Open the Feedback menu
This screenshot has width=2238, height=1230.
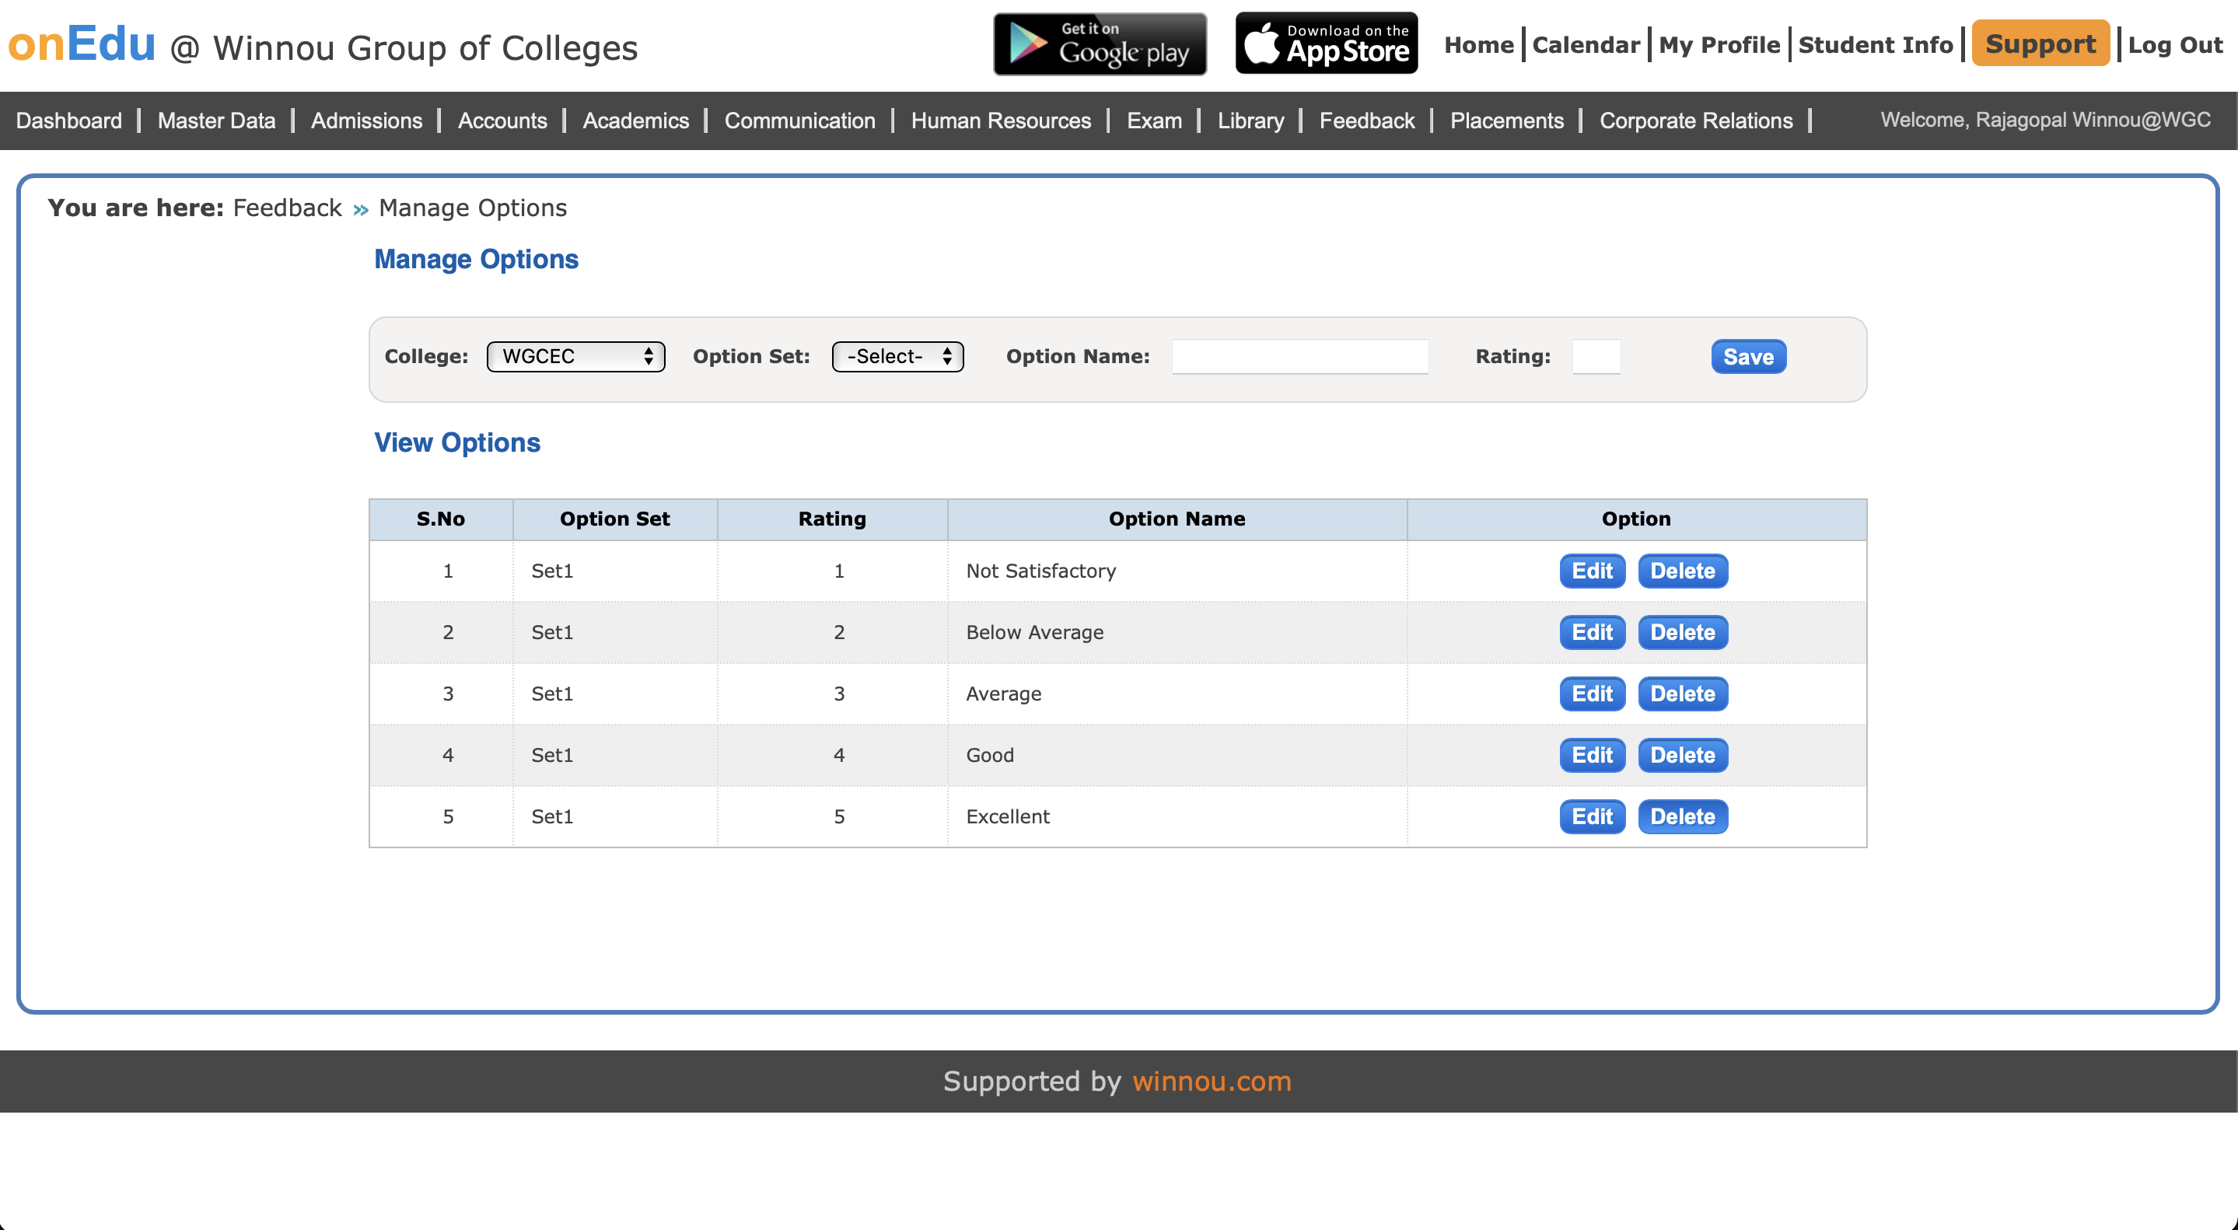pyautogui.click(x=1366, y=121)
